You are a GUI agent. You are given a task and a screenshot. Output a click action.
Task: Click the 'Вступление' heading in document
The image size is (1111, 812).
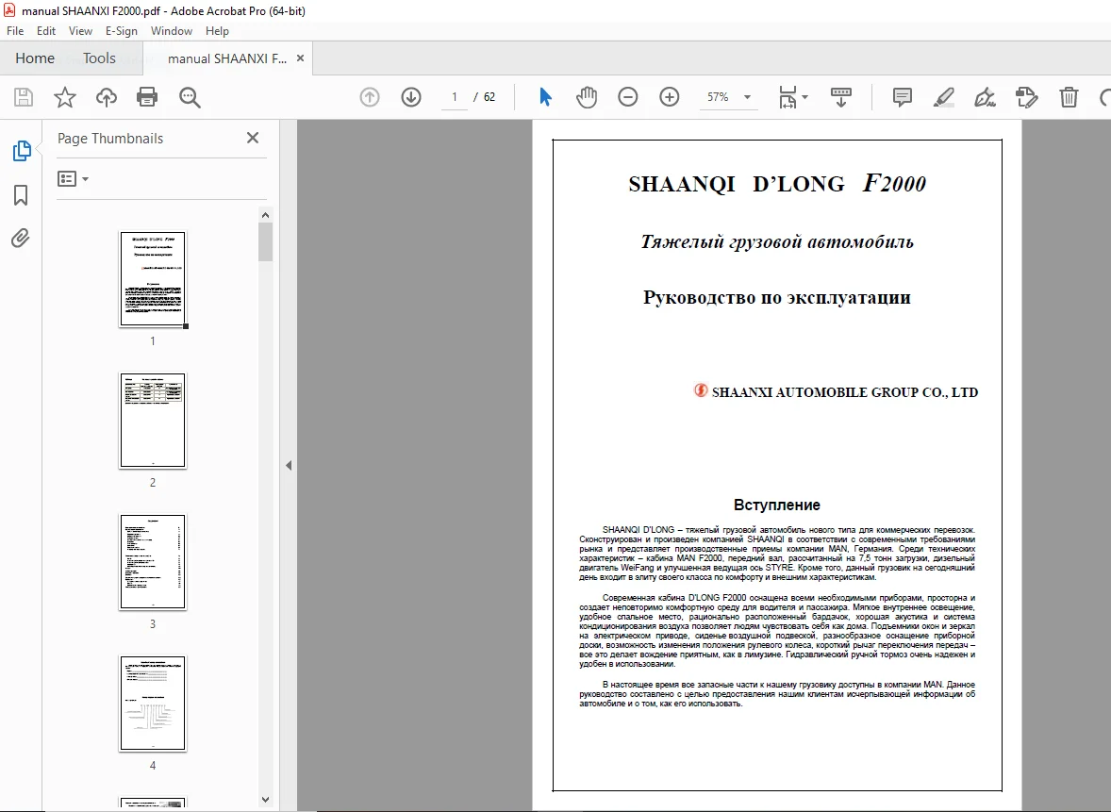[776, 505]
